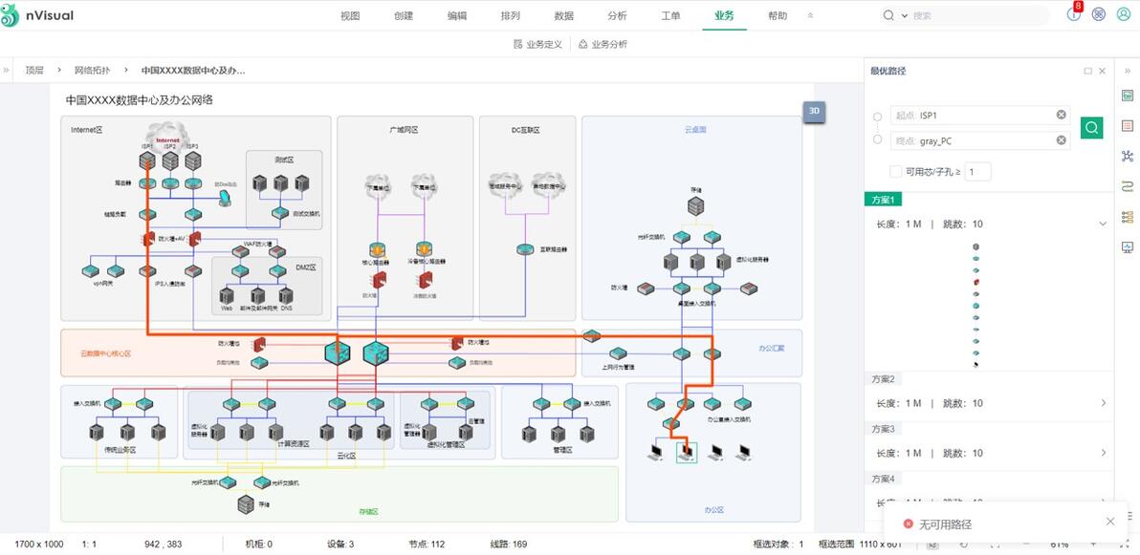
Task: Click the green search icon in 最优路径 panel
Action: [1091, 127]
